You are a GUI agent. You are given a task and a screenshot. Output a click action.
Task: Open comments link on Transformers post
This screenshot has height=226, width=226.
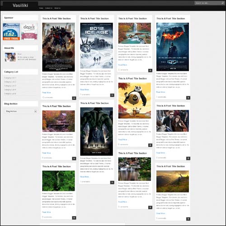coord(47,98)
